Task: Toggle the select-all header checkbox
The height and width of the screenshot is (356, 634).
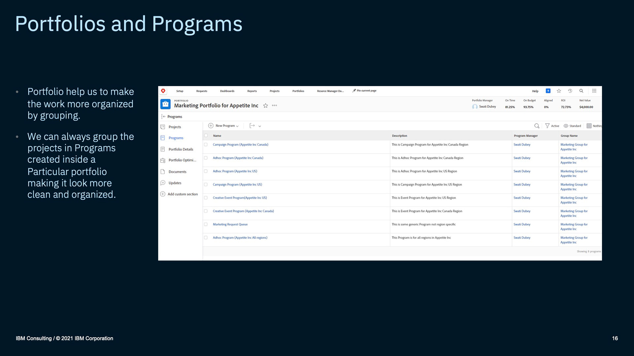Action: [x=206, y=135]
